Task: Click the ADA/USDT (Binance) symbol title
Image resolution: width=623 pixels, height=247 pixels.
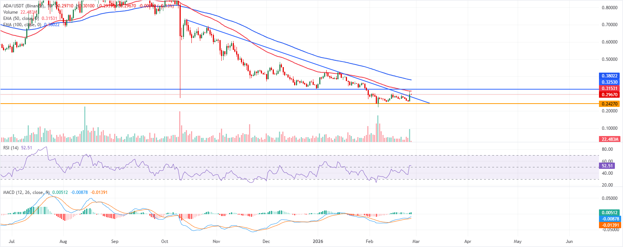Action: click(x=23, y=6)
